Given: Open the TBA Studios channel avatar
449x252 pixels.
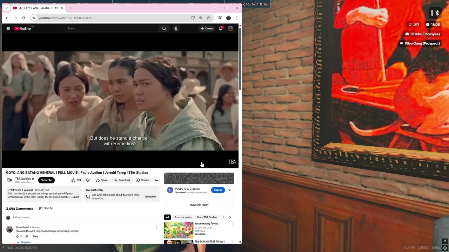Looking at the screenshot, I should coord(9,180).
